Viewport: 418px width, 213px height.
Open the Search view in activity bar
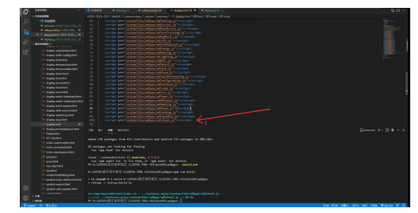26,22
